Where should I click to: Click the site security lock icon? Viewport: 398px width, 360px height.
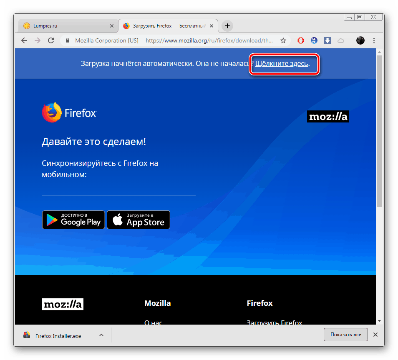(67, 40)
